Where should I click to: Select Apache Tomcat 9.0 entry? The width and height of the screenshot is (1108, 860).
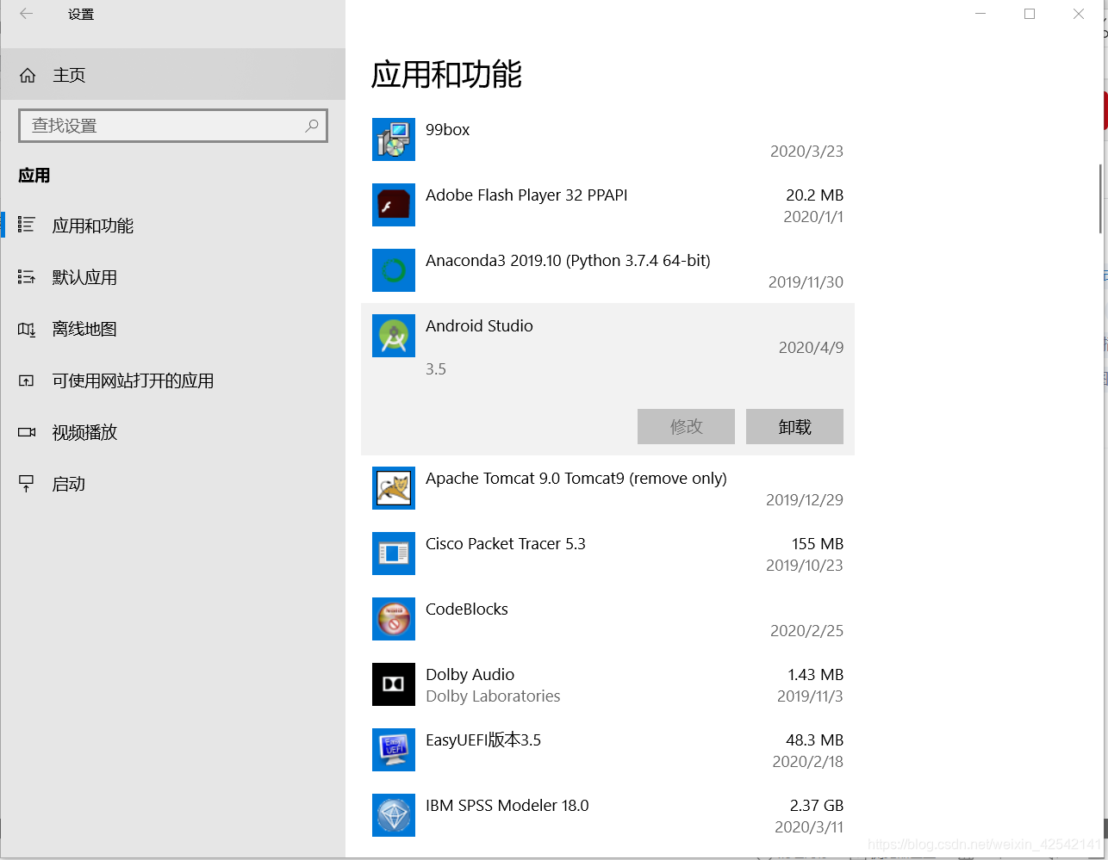607,488
